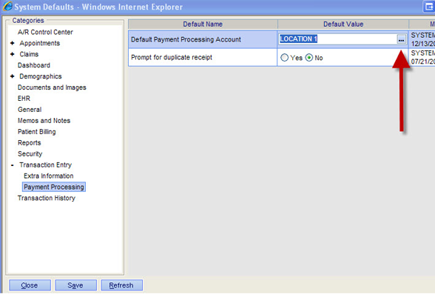Screen dimensions: 435x295
Task: Open the Security category
Action: click(30, 154)
